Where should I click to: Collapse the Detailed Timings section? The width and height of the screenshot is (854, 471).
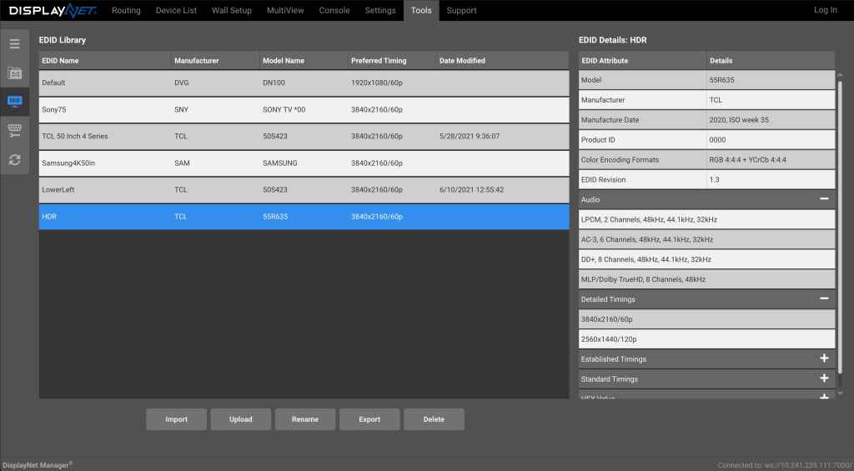click(824, 299)
